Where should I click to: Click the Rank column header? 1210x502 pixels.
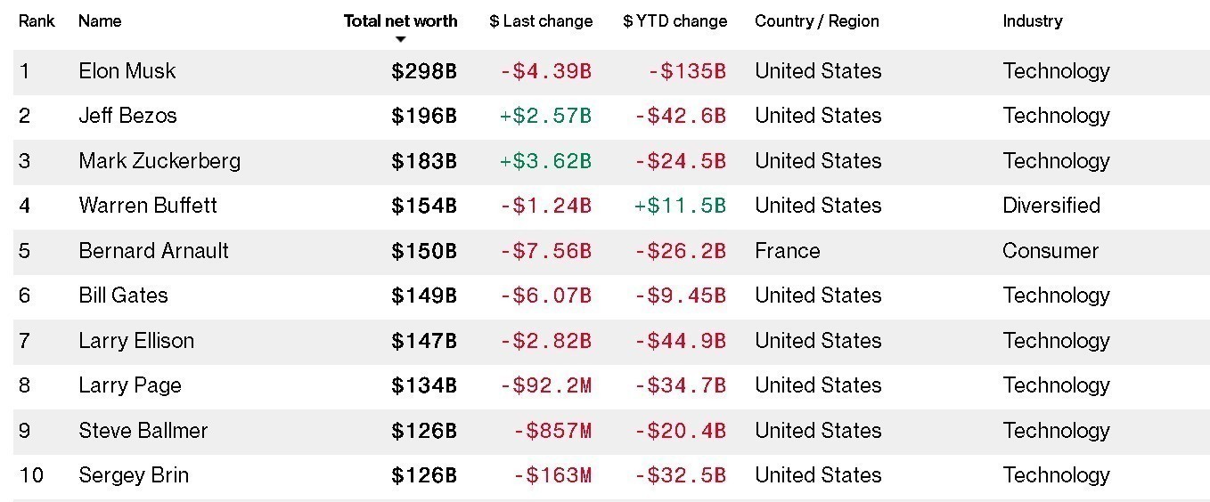37,20
